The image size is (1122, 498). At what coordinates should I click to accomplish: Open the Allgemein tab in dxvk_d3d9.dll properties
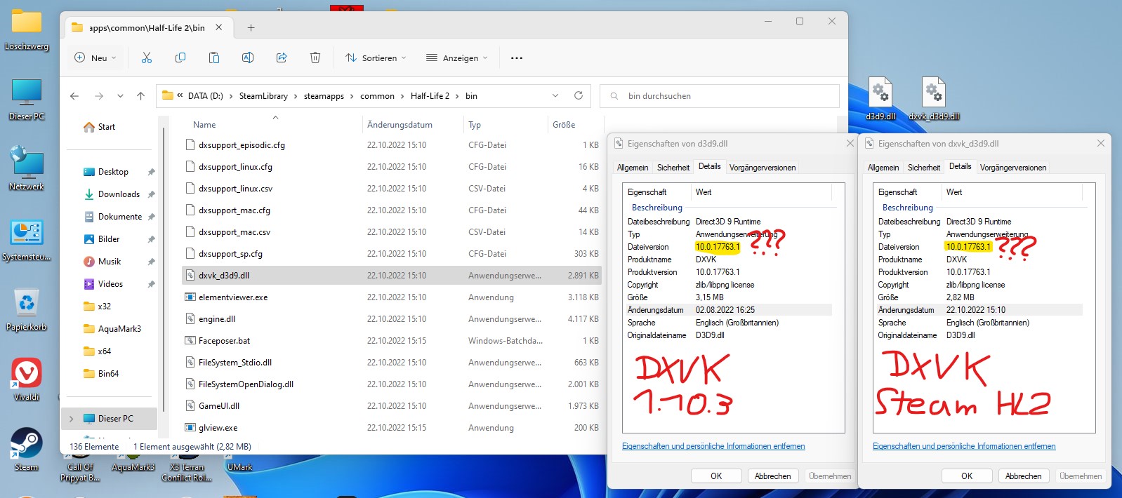click(883, 168)
